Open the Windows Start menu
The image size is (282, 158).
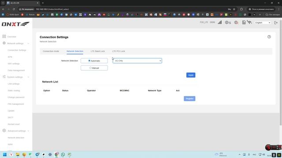tap(5, 154)
